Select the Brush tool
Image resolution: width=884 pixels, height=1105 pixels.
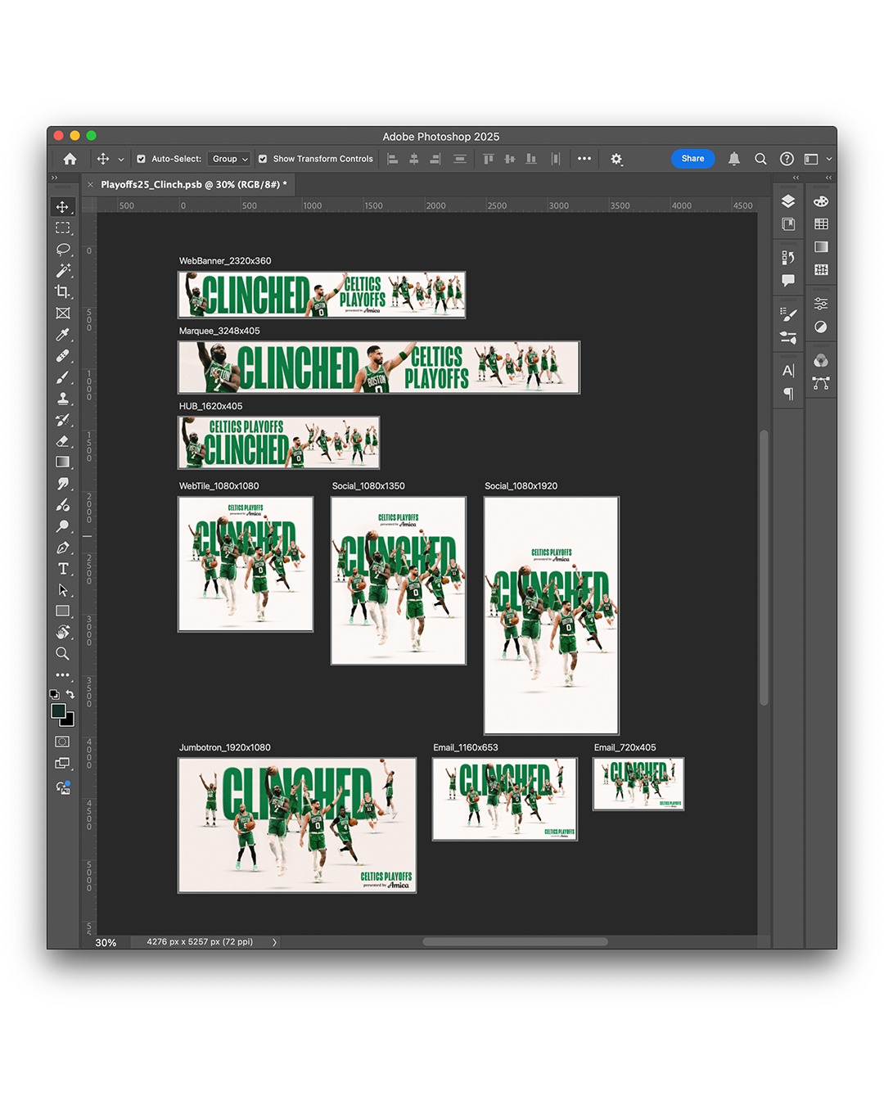pos(62,377)
